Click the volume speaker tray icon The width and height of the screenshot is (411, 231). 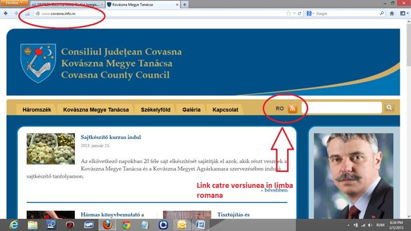pyautogui.click(x=370, y=225)
